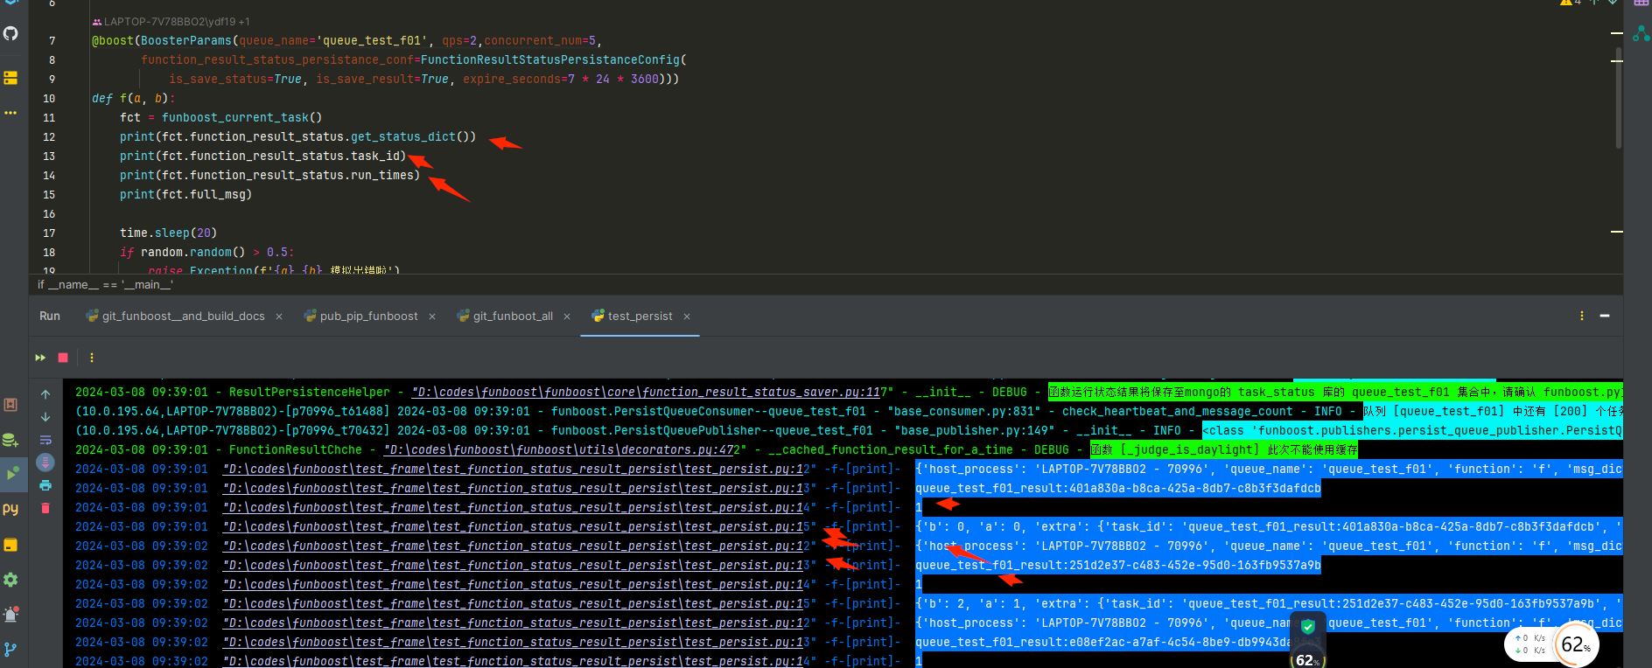1652x668 pixels.
Task: Click the task id ending 8c8b3f3dafdcb result line
Action: 1118,489
